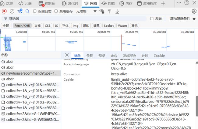Switch to the 欢迎 tab
The image size is (198, 129).
(x=7, y=3)
